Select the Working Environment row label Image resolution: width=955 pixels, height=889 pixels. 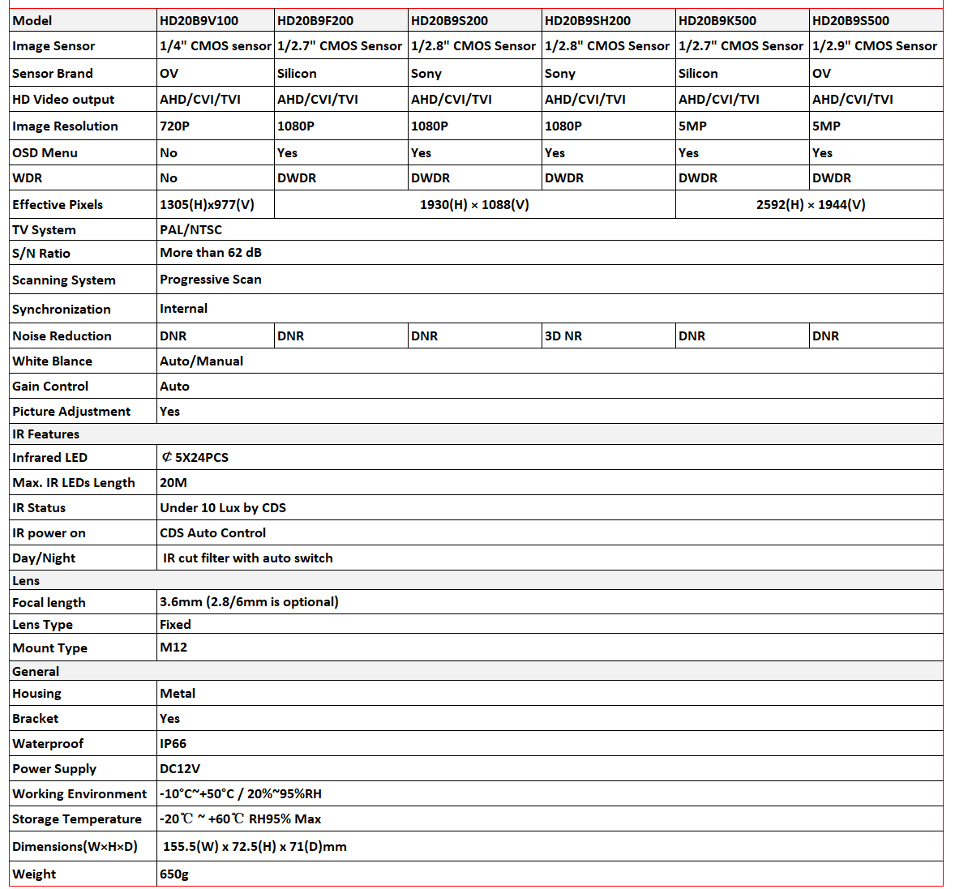coord(79,794)
